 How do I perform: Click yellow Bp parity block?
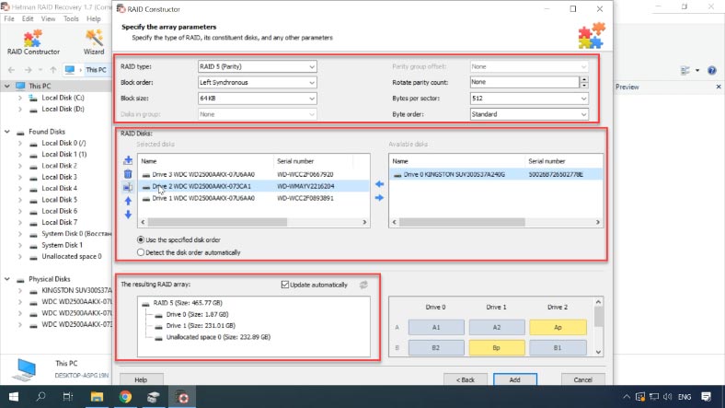[497, 348]
